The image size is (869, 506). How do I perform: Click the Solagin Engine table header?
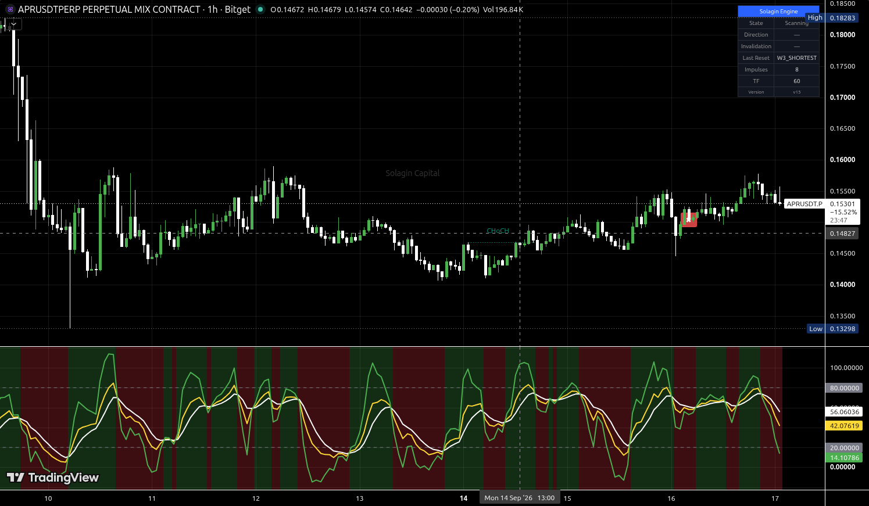[x=778, y=11]
